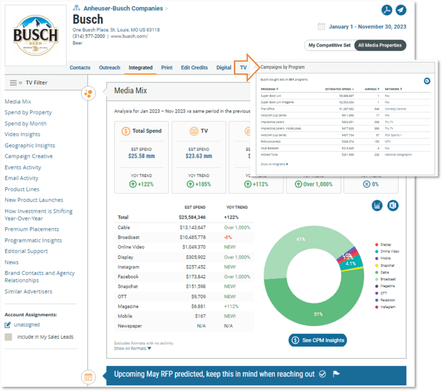Select the Integrated tab
This screenshot has height=391, width=442.
(x=141, y=68)
